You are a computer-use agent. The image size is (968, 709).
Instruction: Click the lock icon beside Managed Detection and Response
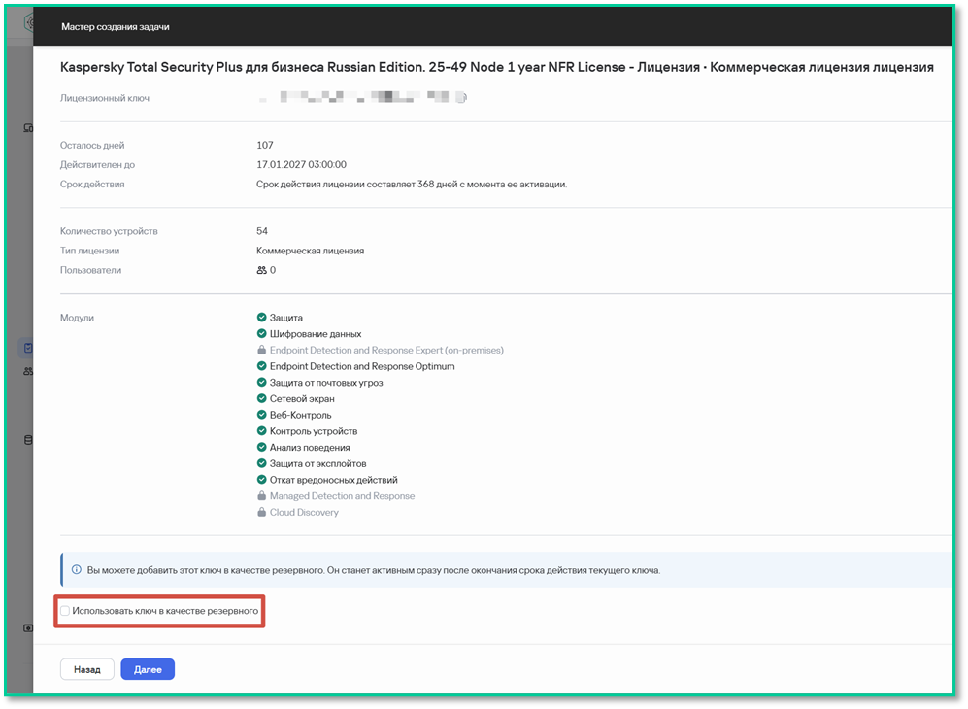point(262,496)
